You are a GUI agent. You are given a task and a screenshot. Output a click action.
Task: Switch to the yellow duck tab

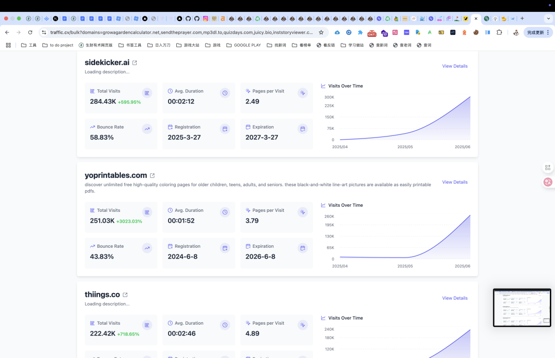point(504,19)
